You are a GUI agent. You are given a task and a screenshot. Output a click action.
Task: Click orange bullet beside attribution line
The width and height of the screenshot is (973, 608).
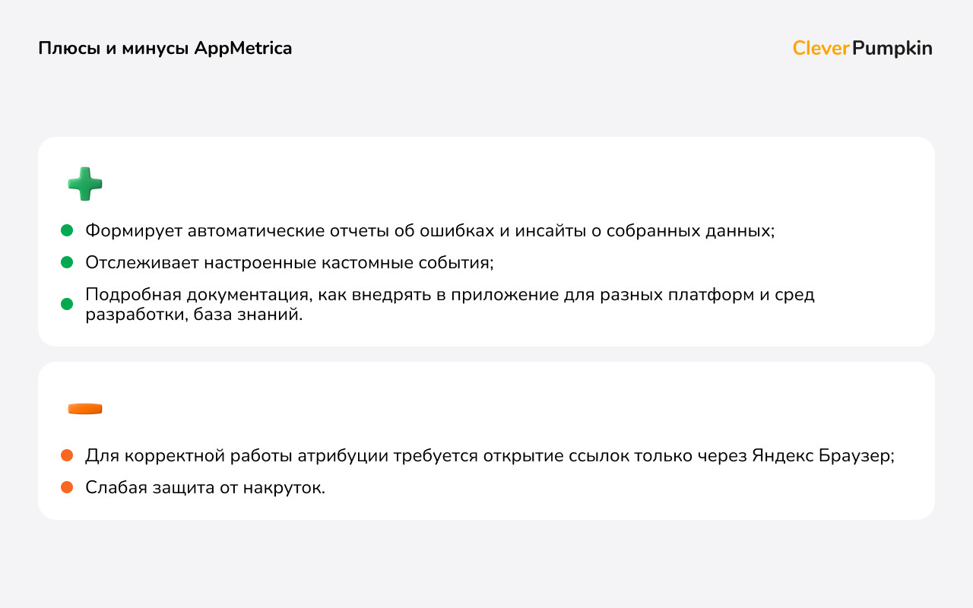coord(67,455)
